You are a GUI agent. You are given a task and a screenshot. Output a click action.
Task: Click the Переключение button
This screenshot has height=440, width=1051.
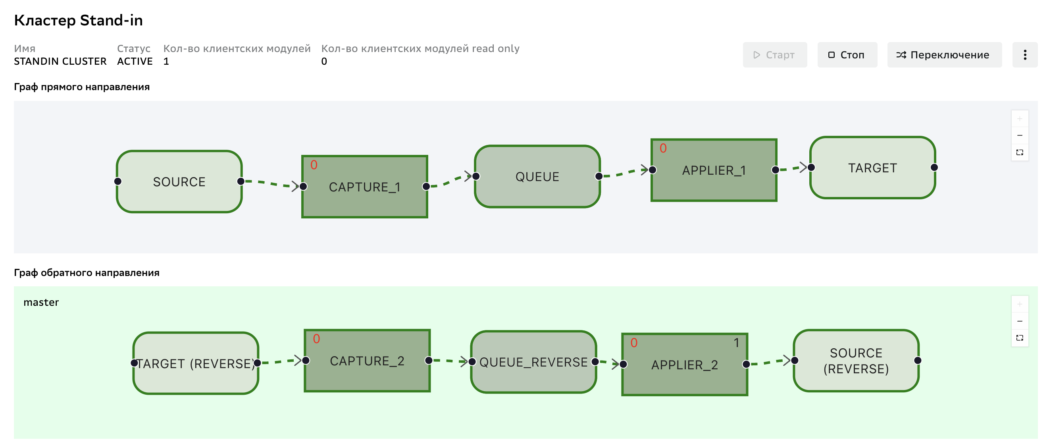coord(944,55)
